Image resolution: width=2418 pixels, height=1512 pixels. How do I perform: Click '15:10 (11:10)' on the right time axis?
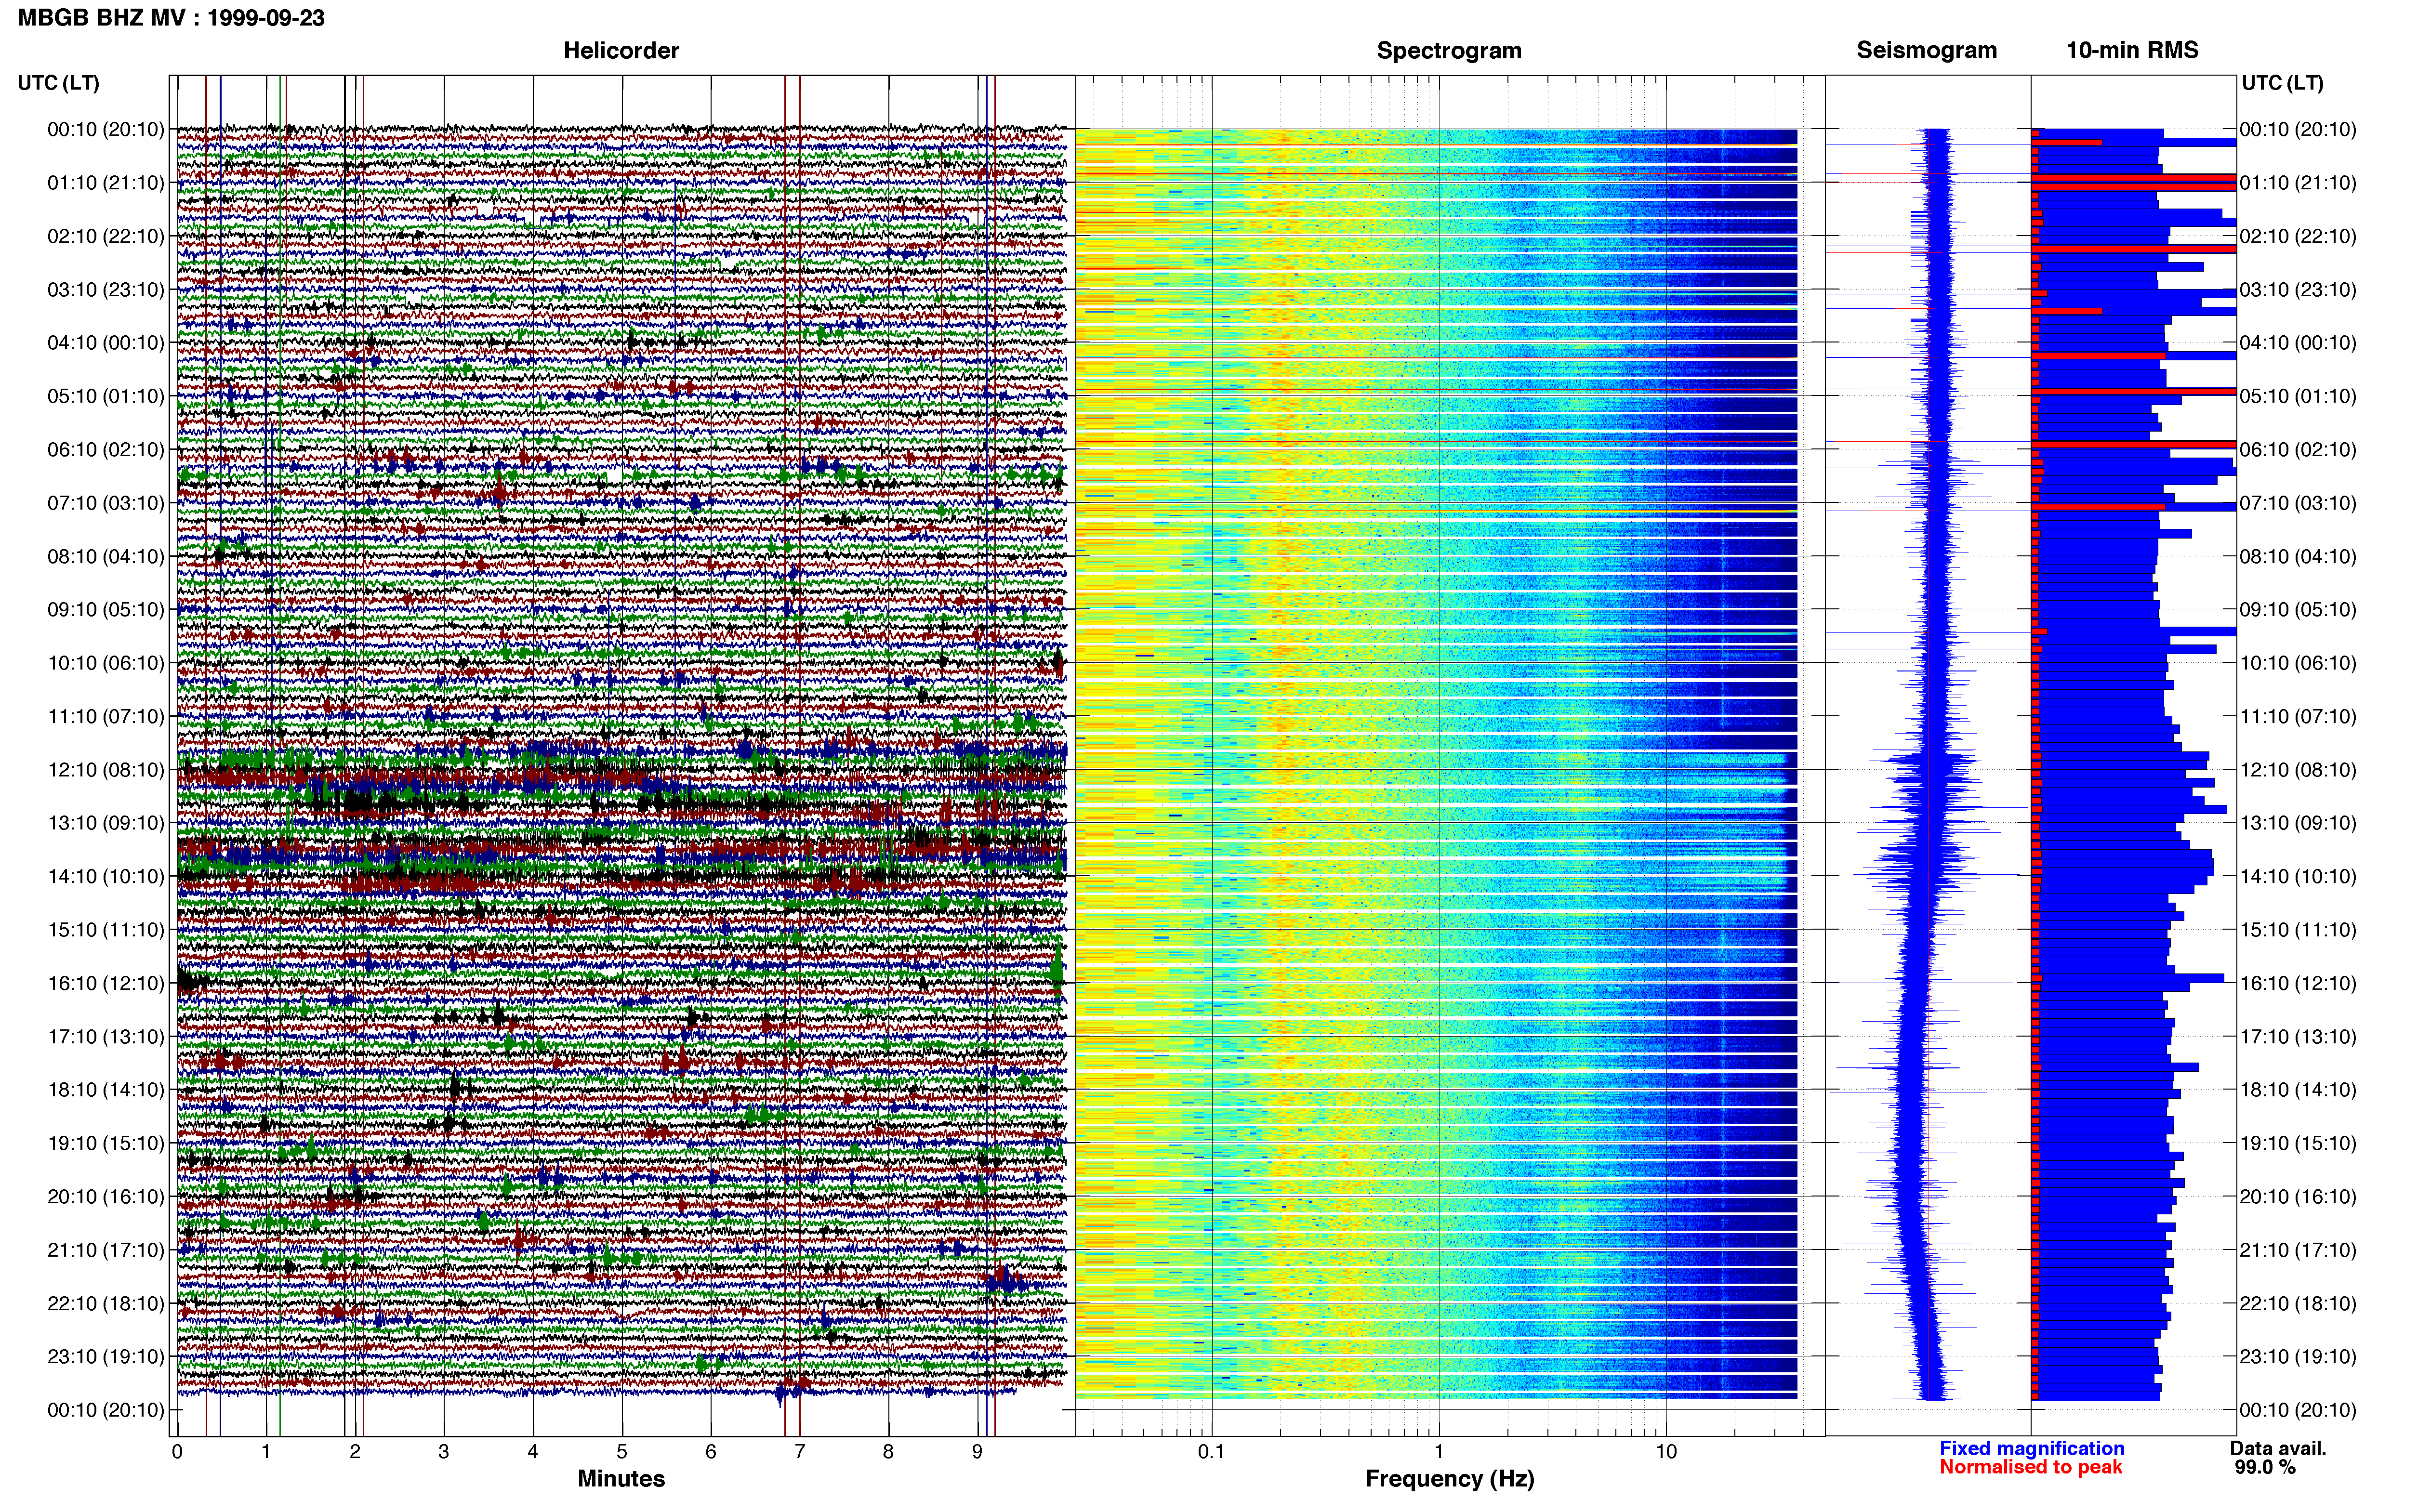(x=2298, y=930)
